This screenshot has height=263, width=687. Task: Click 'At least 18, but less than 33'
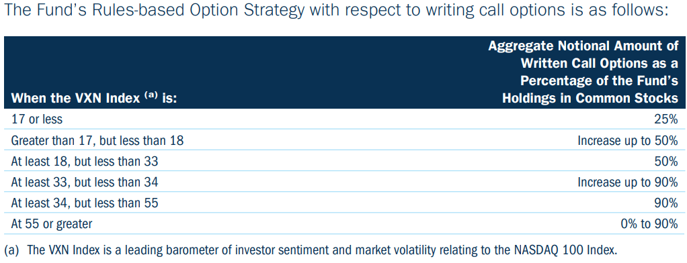pyautogui.click(x=85, y=162)
